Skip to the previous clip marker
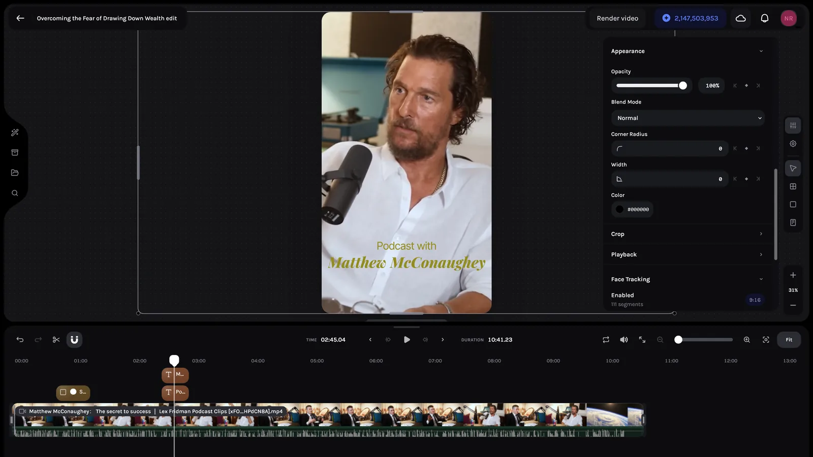 click(388, 340)
